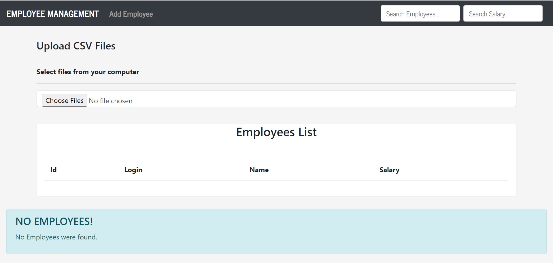
Task: Click the Employees List heading
Action: pos(276,132)
